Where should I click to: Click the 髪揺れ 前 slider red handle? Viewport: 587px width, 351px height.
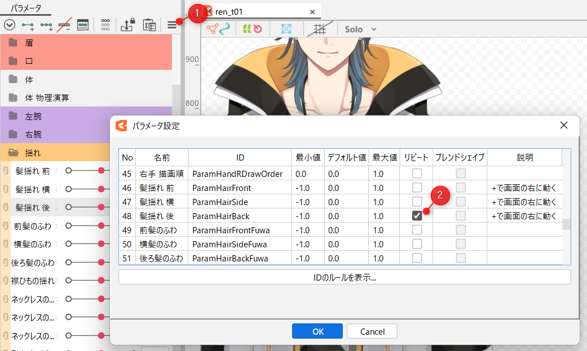tap(101, 171)
